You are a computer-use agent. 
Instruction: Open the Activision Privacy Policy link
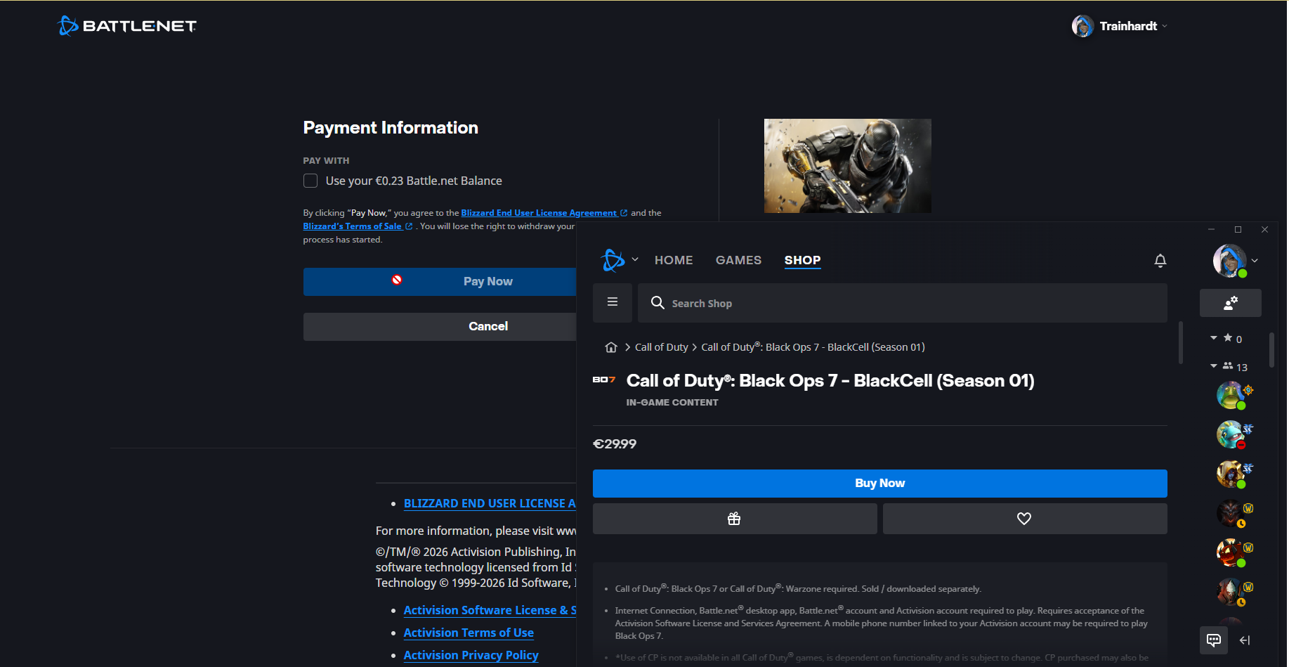471,655
